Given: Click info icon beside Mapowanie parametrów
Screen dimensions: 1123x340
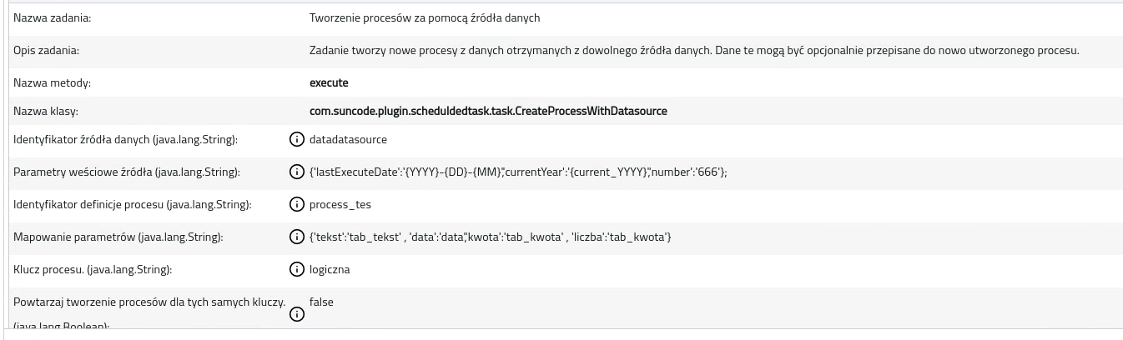Looking at the screenshot, I should [x=296, y=237].
